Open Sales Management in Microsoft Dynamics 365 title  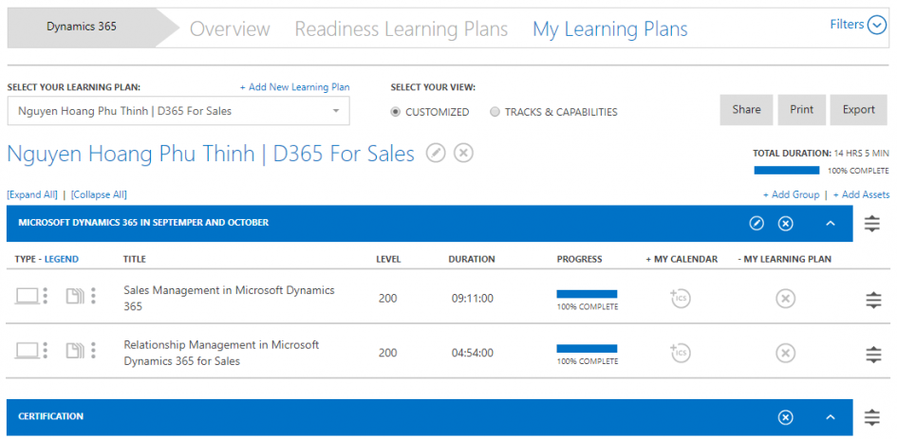pyautogui.click(x=229, y=299)
